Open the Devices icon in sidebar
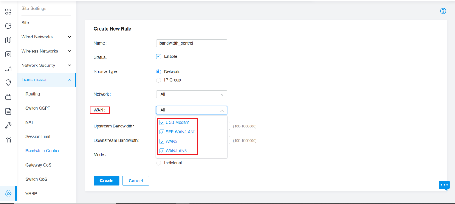 click(x=8, y=54)
